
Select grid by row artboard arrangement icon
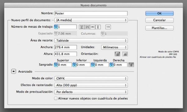coord(82,27)
